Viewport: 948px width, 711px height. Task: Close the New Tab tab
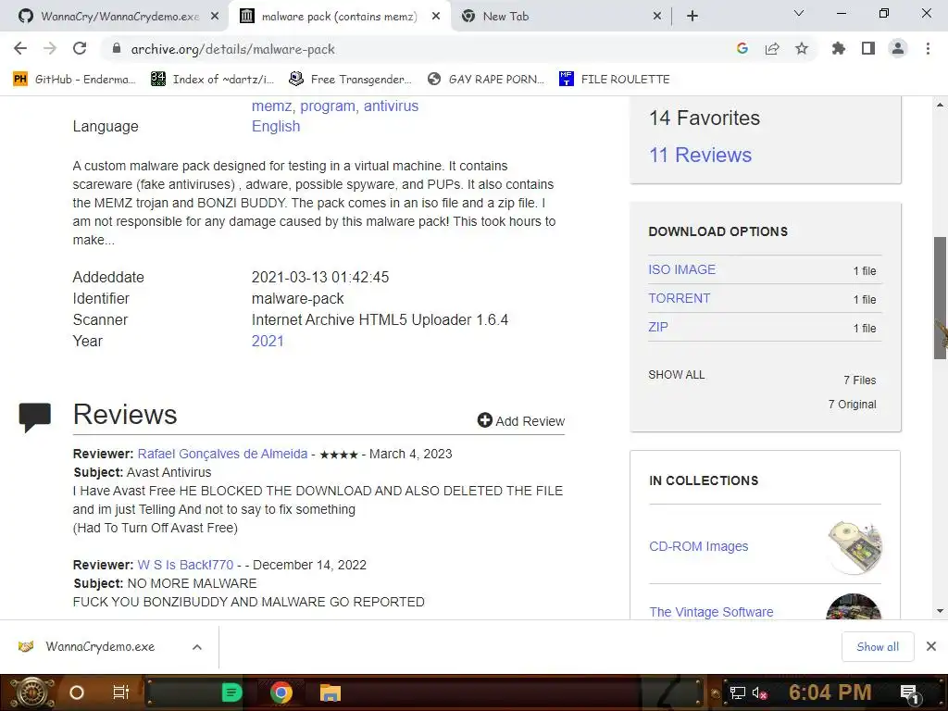(657, 17)
